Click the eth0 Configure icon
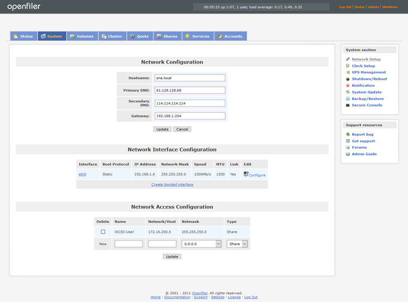 (246, 174)
